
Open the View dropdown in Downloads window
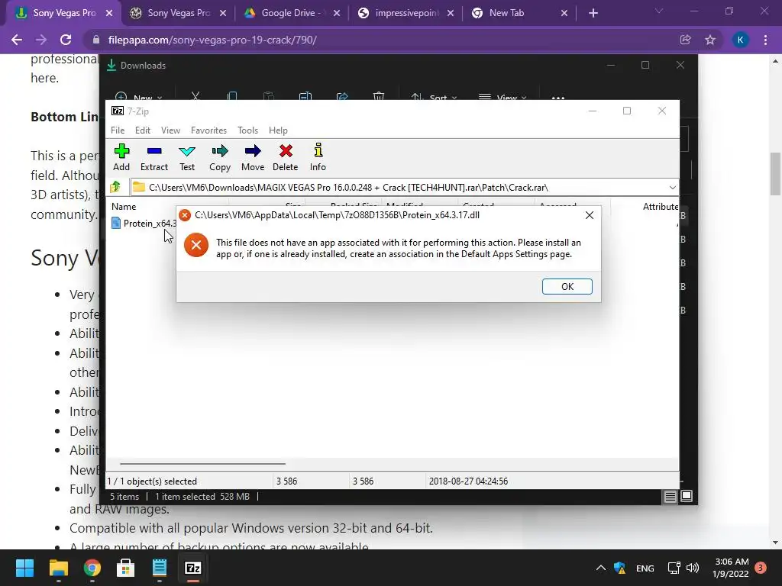pyautogui.click(x=502, y=97)
